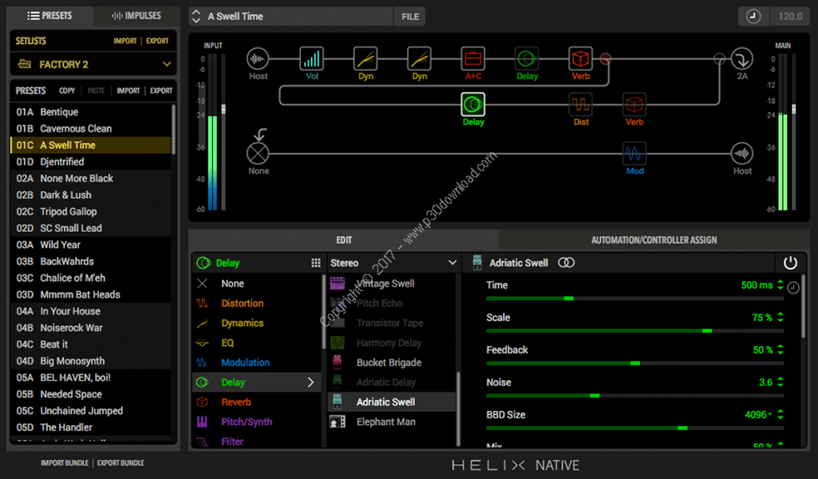This screenshot has width=818, height=479.
Task: Adjust Scale value stepper arrows
Action: click(780, 317)
